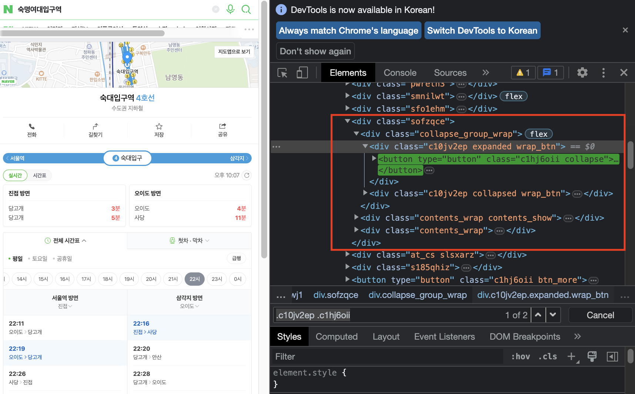635x394 pixels.
Task: Click the DOM row ellipsis actions
Action: tap(276, 147)
